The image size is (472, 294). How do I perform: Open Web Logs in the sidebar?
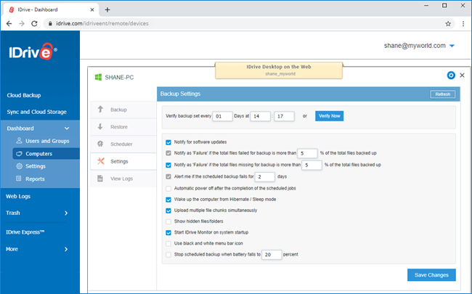[18, 196]
